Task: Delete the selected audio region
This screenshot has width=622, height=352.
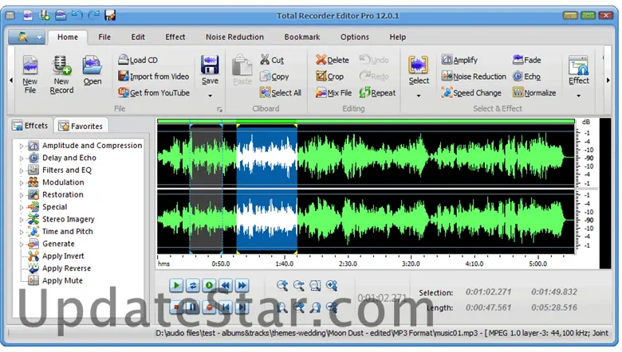Action: pos(333,60)
